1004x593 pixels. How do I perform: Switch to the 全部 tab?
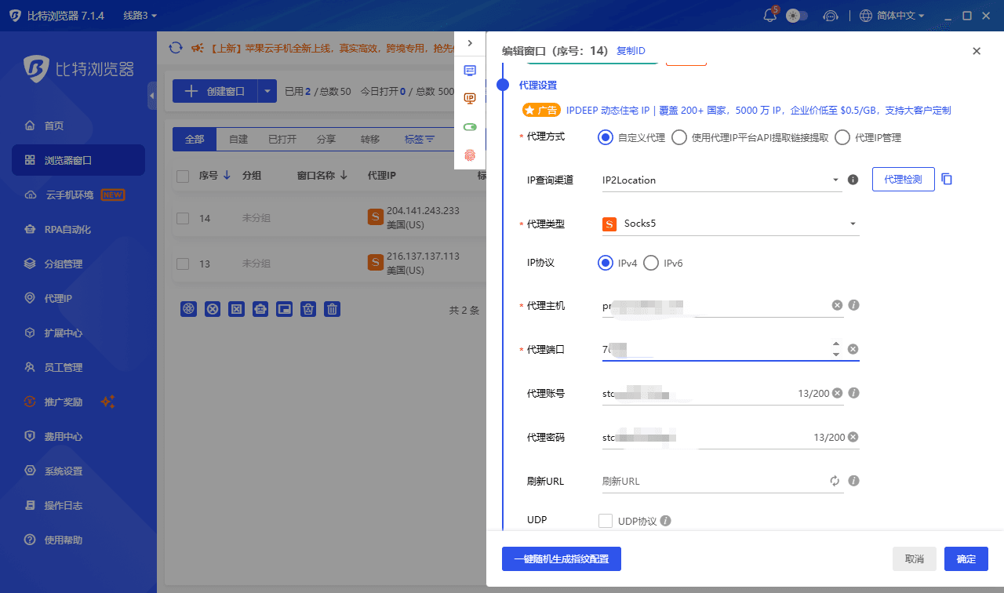[x=195, y=139]
